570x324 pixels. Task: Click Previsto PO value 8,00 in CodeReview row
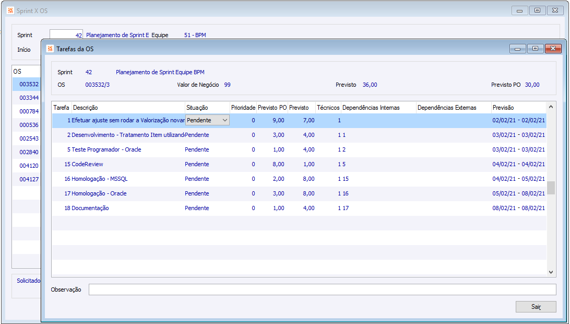click(x=278, y=164)
